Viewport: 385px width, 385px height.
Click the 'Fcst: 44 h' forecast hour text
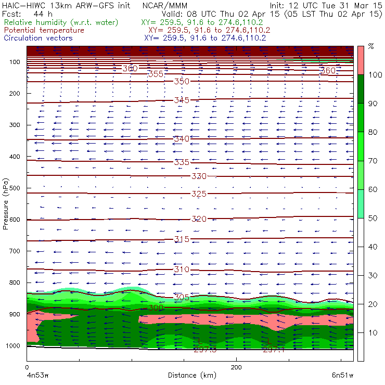pos(27,14)
